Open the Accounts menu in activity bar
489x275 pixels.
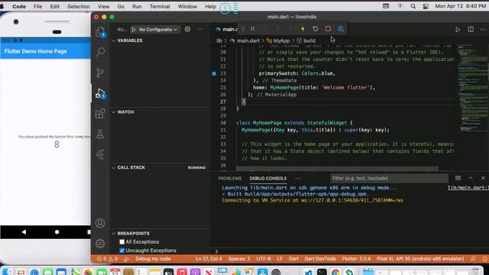(x=100, y=223)
